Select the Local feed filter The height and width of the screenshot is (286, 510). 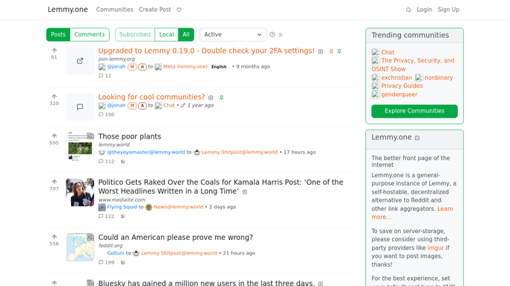coord(167,34)
